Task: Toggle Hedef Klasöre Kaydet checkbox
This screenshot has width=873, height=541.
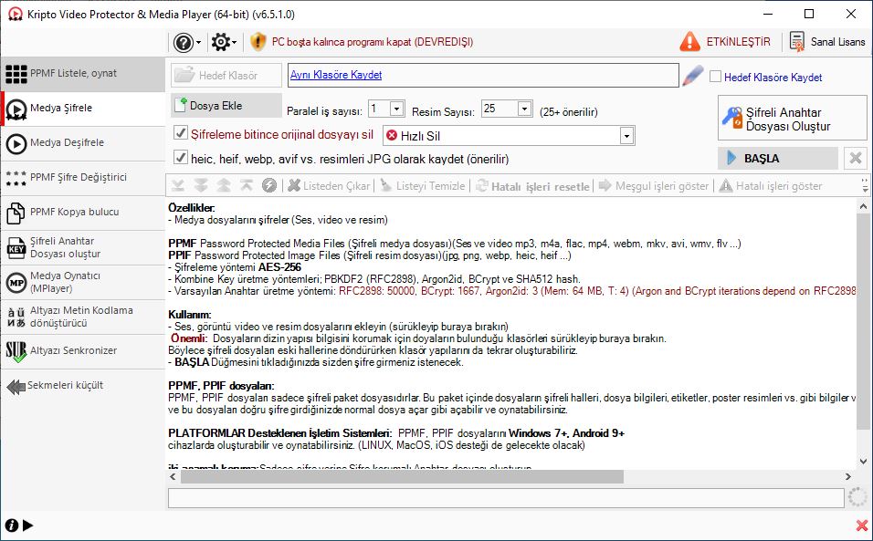Action: pyautogui.click(x=715, y=77)
